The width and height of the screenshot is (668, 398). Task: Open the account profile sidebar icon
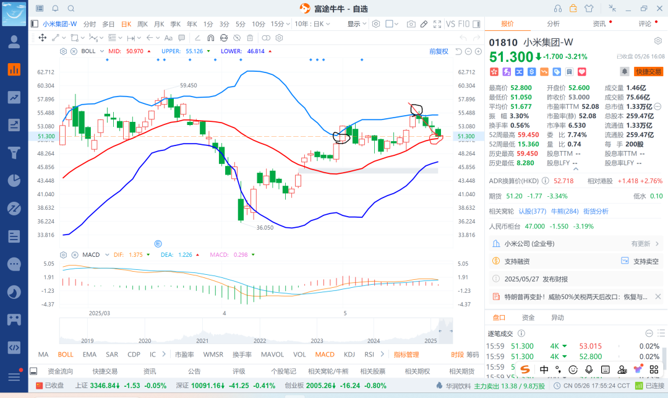tap(14, 41)
